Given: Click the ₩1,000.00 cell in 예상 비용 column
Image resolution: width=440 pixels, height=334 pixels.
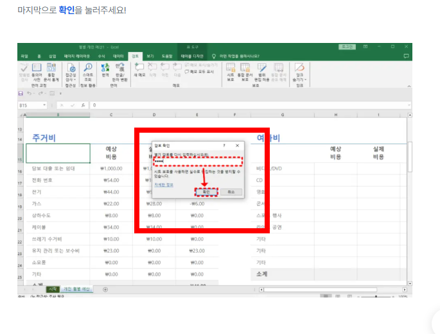Looking at the screenshot, I should click(111, 169).
